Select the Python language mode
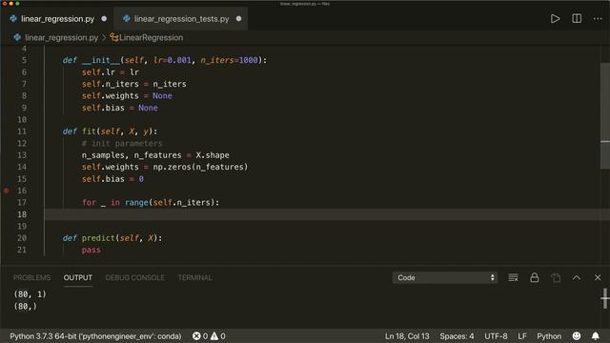The width and height of the screenshot is (610, 343). click(x=549, y=336)
